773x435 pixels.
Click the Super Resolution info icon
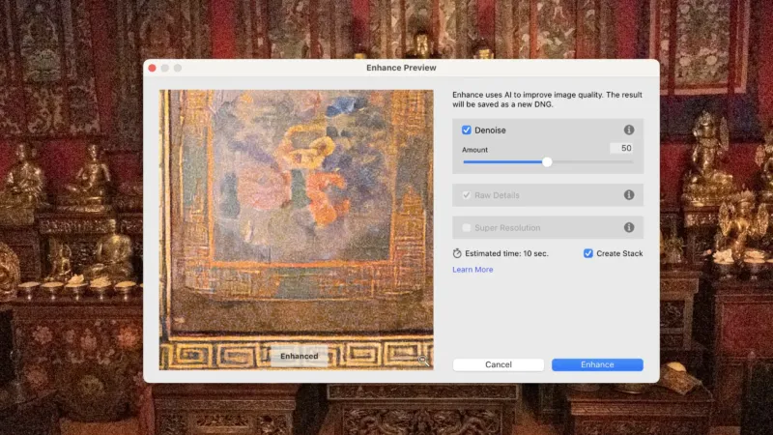coord(629,227)
